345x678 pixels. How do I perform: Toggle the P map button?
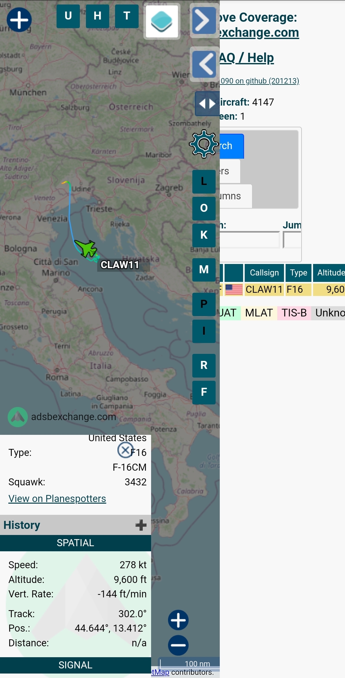point(204,304)
